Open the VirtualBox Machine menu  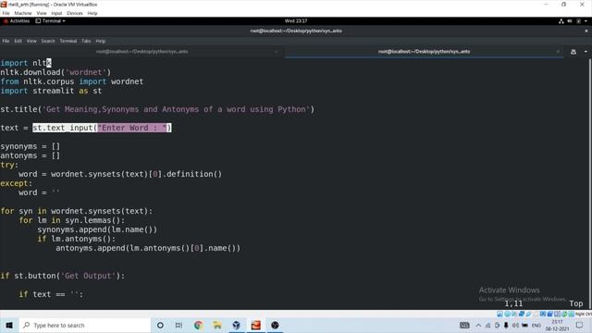coord(23,13)
